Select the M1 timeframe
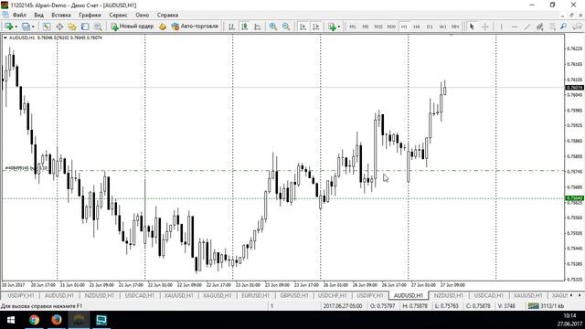The width and height of the screenshot is (585, 329). (x=353, y=27)
